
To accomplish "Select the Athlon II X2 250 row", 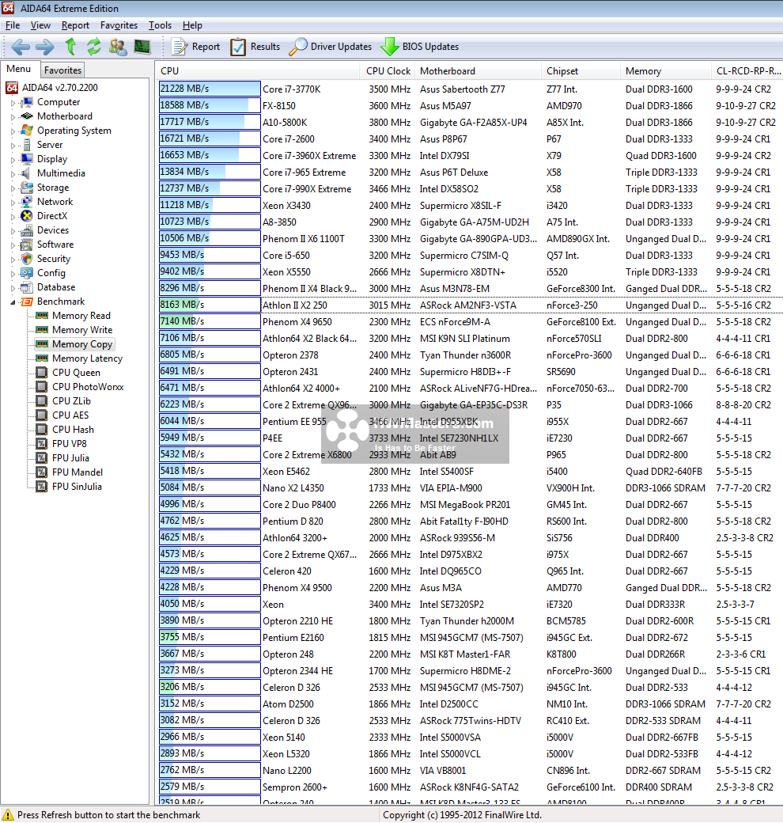I will [469, 305].
